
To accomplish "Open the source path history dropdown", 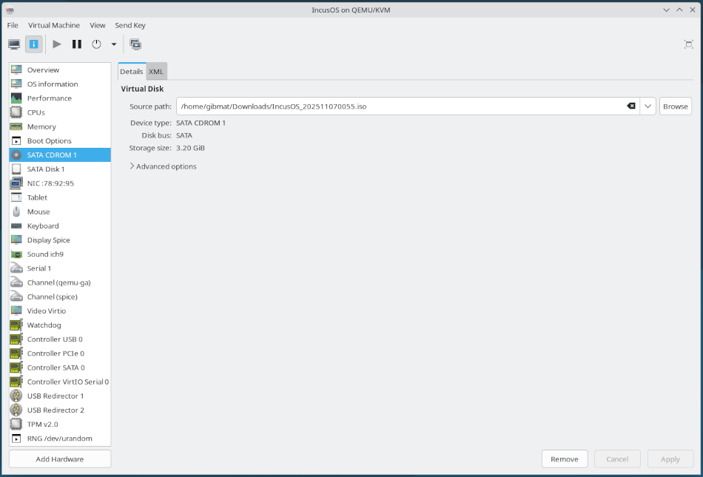I will coord(647,106).
